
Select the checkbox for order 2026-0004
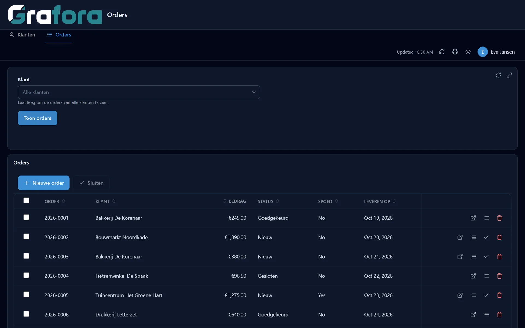point(26,275)
